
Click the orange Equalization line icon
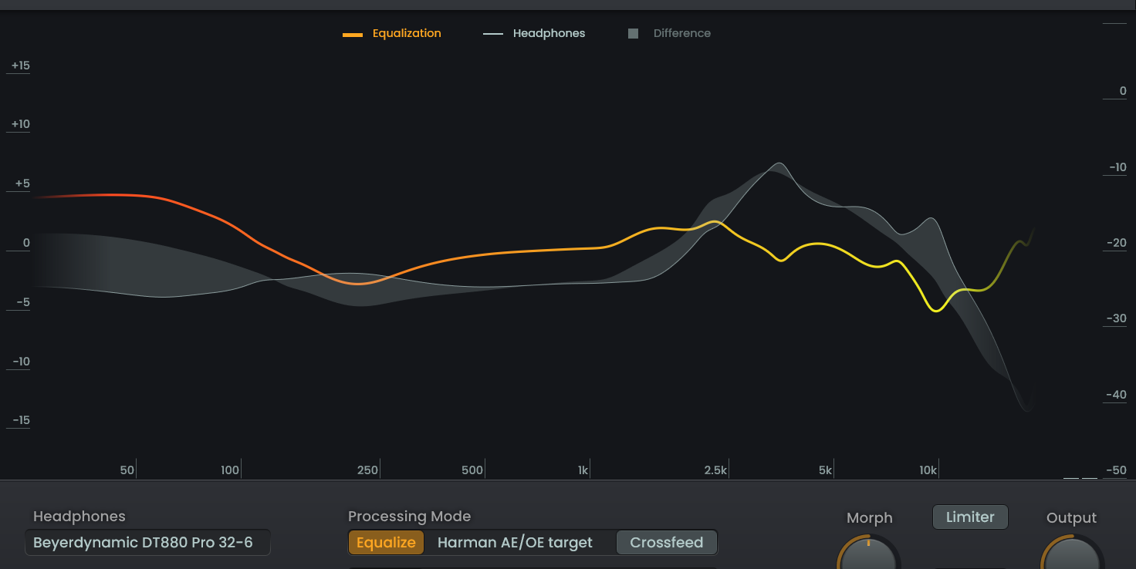[x=353, y=35]
